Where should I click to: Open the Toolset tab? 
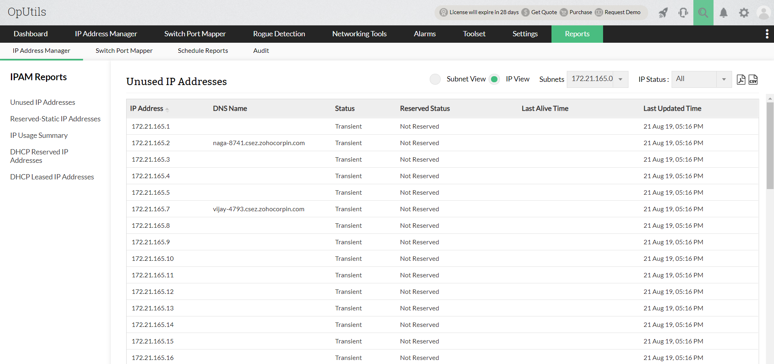click(x=474, y=34)
